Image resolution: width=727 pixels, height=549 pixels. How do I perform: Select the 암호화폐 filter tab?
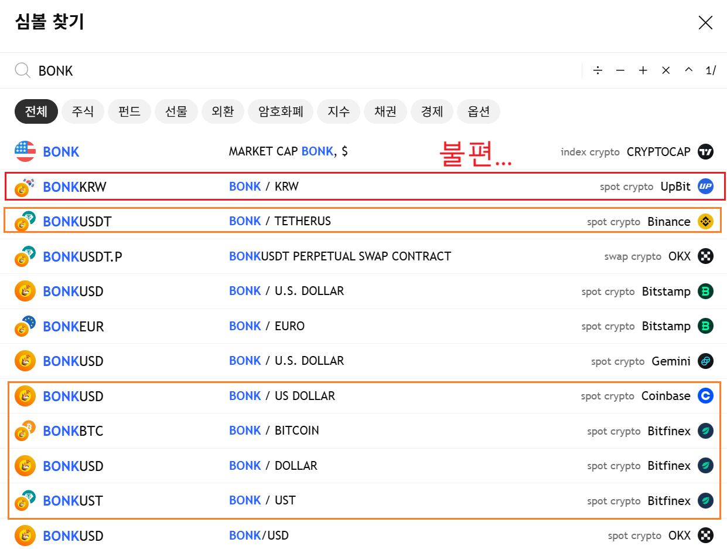click(281, 111)
